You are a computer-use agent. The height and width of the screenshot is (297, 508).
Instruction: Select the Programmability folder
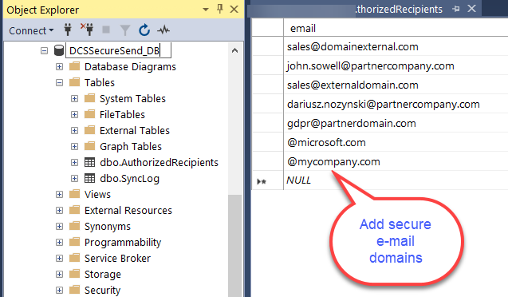click(123, 243)
